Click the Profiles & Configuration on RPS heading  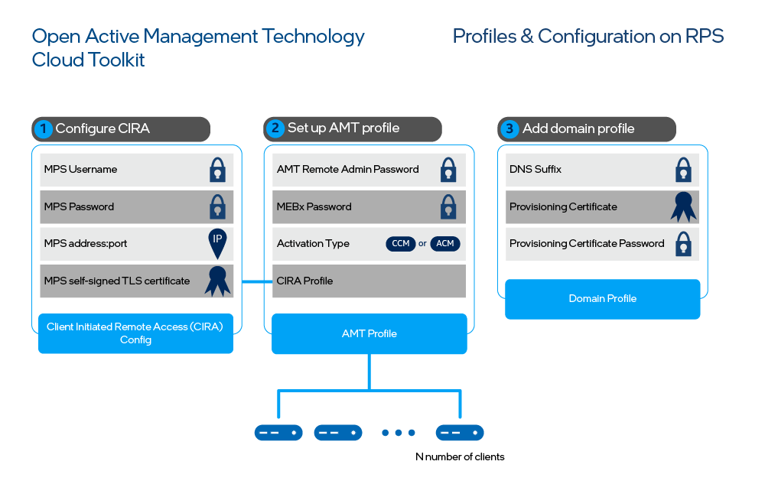588,36
